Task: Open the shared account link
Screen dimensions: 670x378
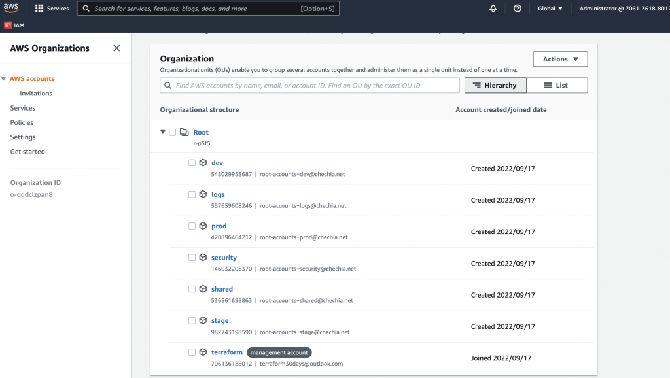Action: tap(222, 289)
